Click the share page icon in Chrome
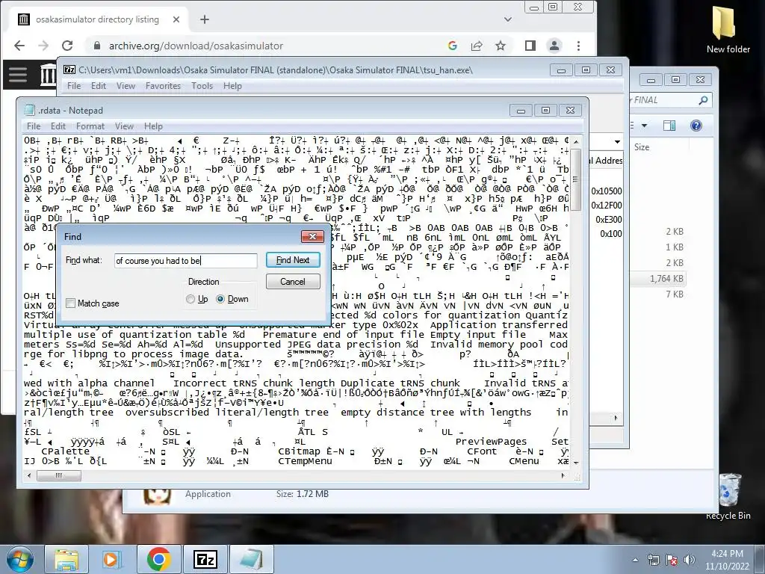The height and width of the screenshot is (574, 765). point(477,46)
